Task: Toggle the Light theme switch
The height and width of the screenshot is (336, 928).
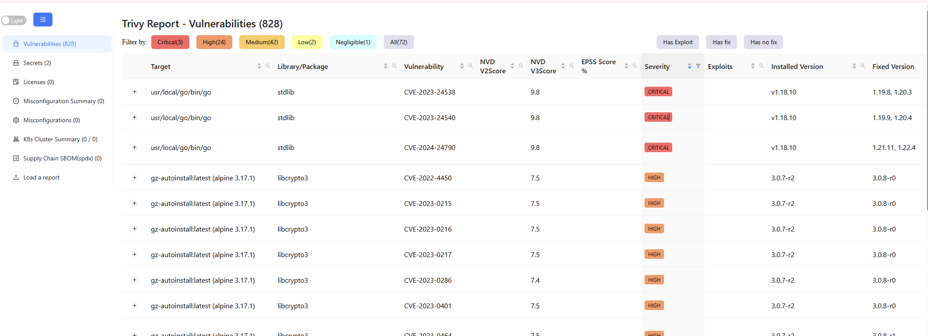Action: pyautogui.click(x=13, y=20)
